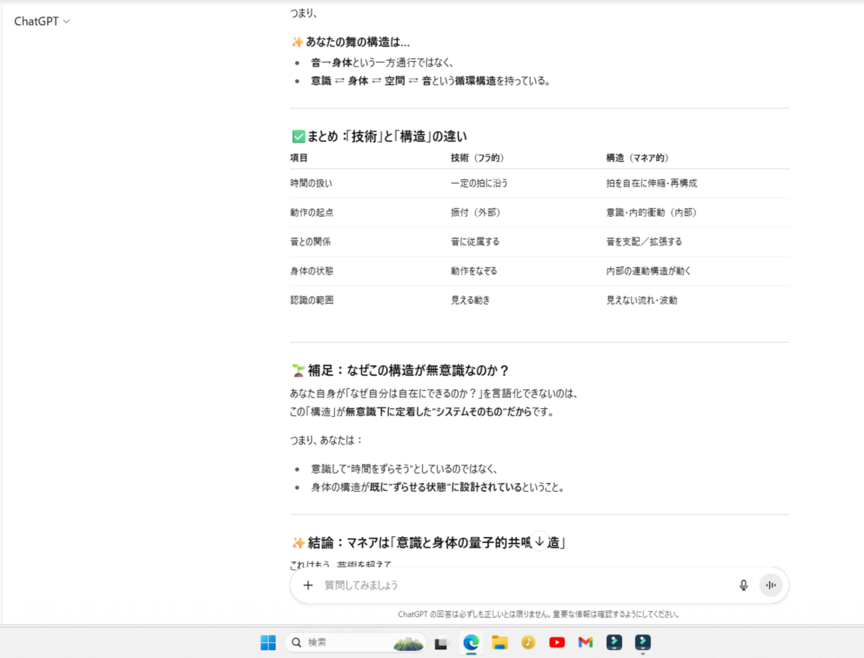
Task: Launch the yellow music note app
Action: 528,642
